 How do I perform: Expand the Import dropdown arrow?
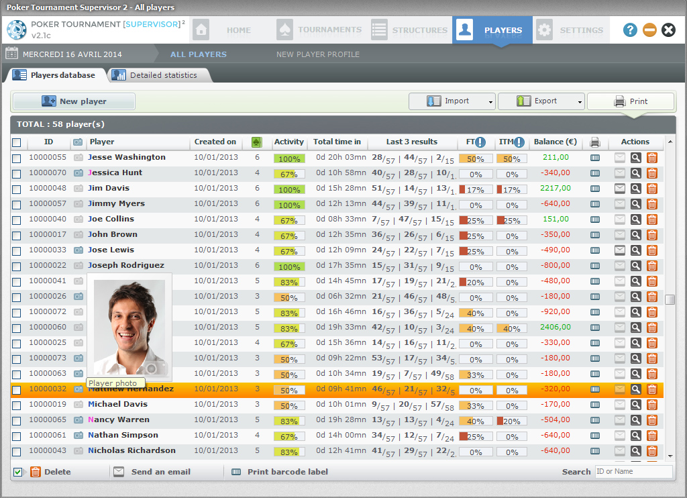[x=490, y=102]
